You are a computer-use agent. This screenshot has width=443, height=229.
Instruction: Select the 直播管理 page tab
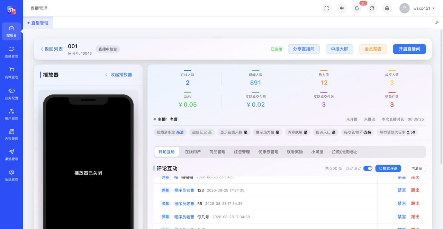coord(38,23)
